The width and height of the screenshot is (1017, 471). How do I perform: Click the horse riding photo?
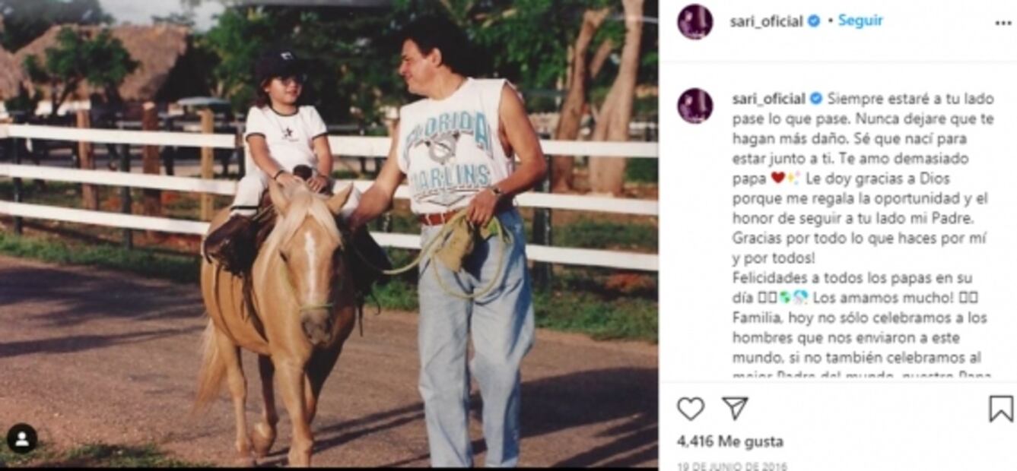point(329,234)
